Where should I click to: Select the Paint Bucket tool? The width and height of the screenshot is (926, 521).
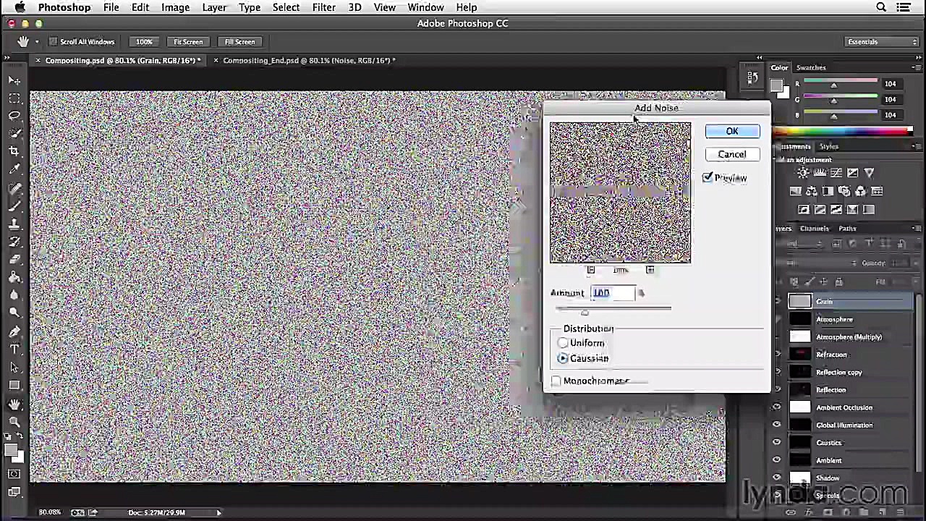pos(14,277)
